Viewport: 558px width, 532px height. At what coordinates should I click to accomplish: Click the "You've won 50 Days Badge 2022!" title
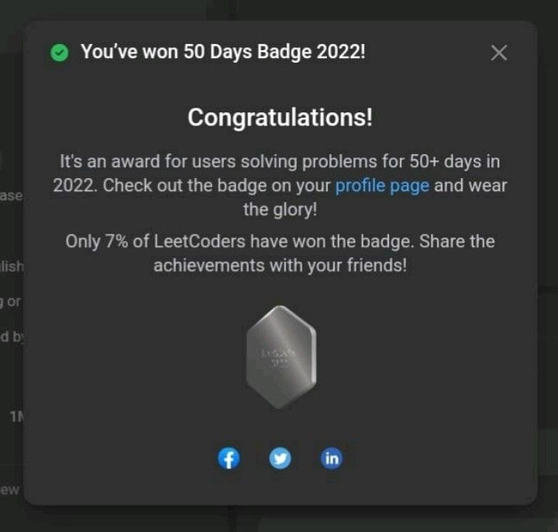[223, 52]
